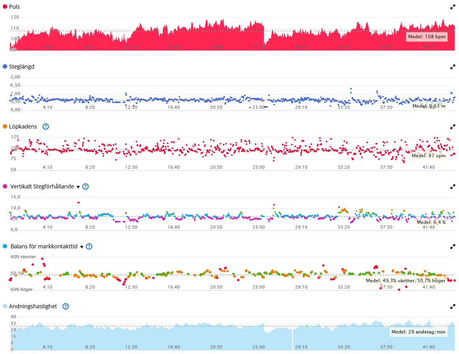Click the 29:10 time marker on Andningshastighet chart
The image size is (459, 354).
(301, 347)
